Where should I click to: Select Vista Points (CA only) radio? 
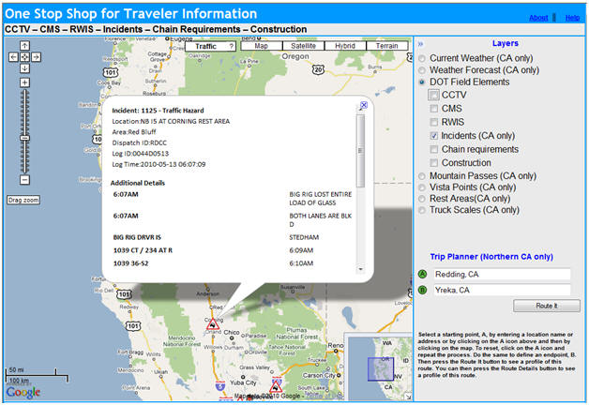422,187
